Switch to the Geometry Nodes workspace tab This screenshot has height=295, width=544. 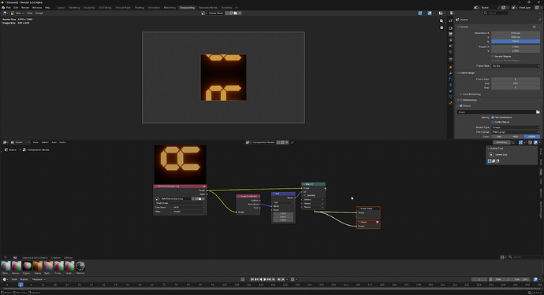(208, 7)
